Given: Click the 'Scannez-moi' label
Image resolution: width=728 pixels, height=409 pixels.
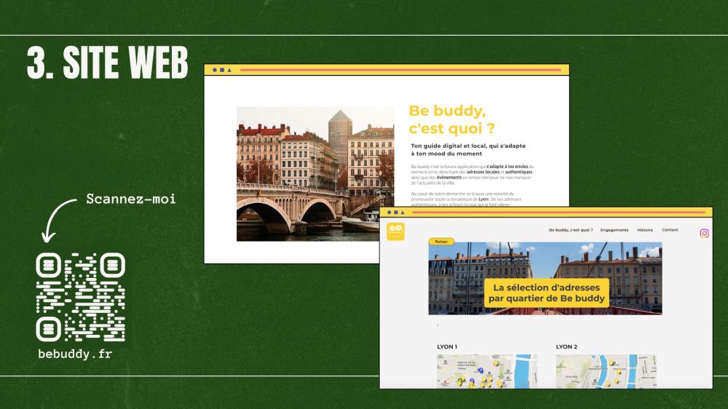Looking at the screenshot, I should click(131, 199).
